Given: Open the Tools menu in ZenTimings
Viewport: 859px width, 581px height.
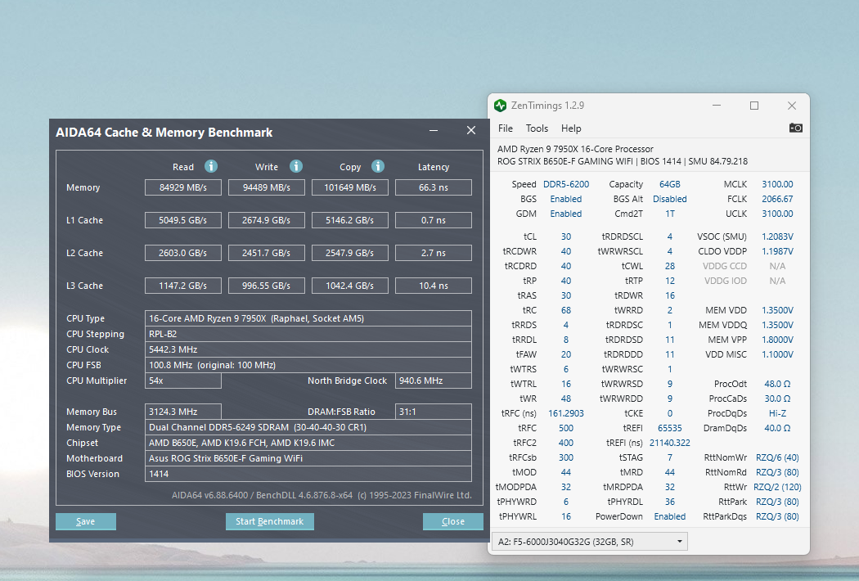Looking at the screenshot, I should [x=537, y=128].
